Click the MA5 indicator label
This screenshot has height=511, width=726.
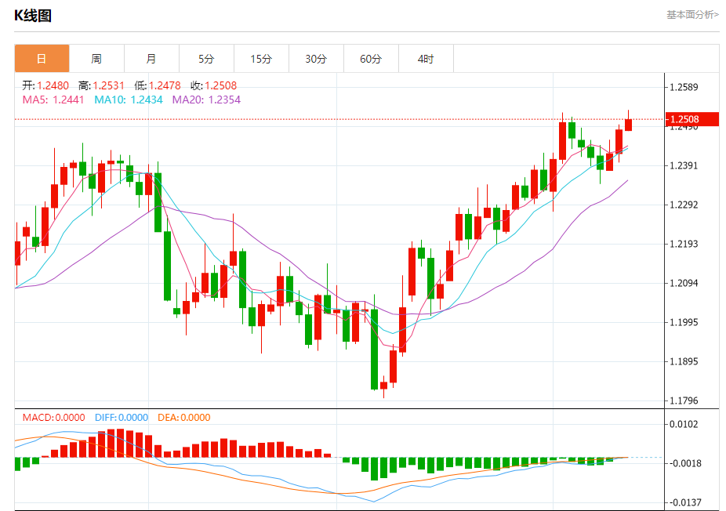click(x=53, y=100)
